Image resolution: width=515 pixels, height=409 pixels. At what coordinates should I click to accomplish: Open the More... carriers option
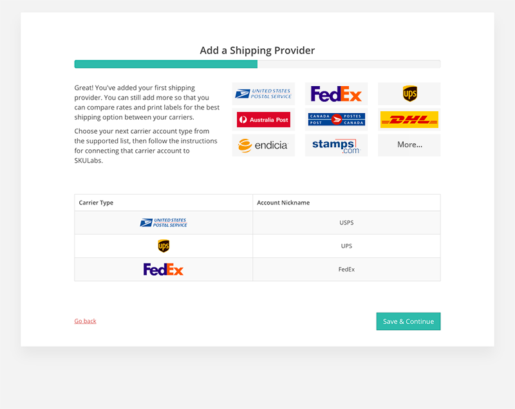(409, 145)
